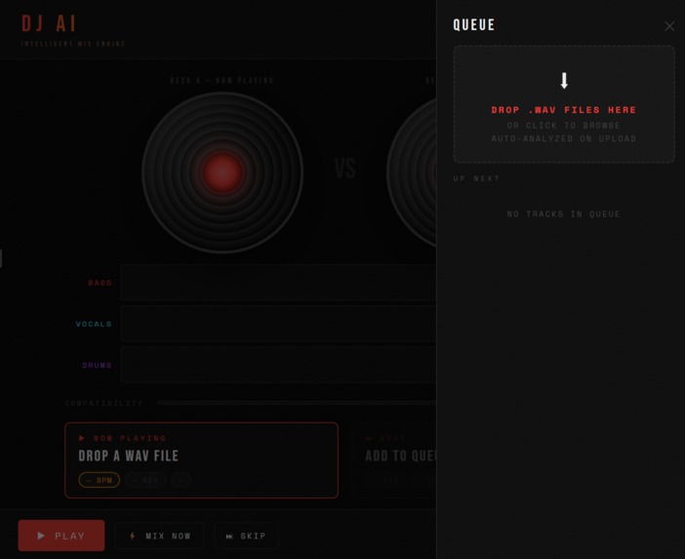The height and width of the screenshot is (559, 685).
Task: Select the BASS stem label
Action: click(x=101, y=283)
